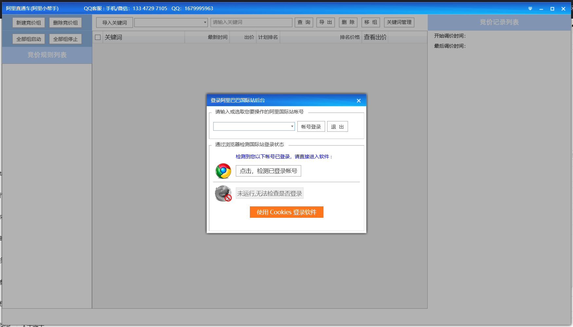Click the 查询 button

304,22
